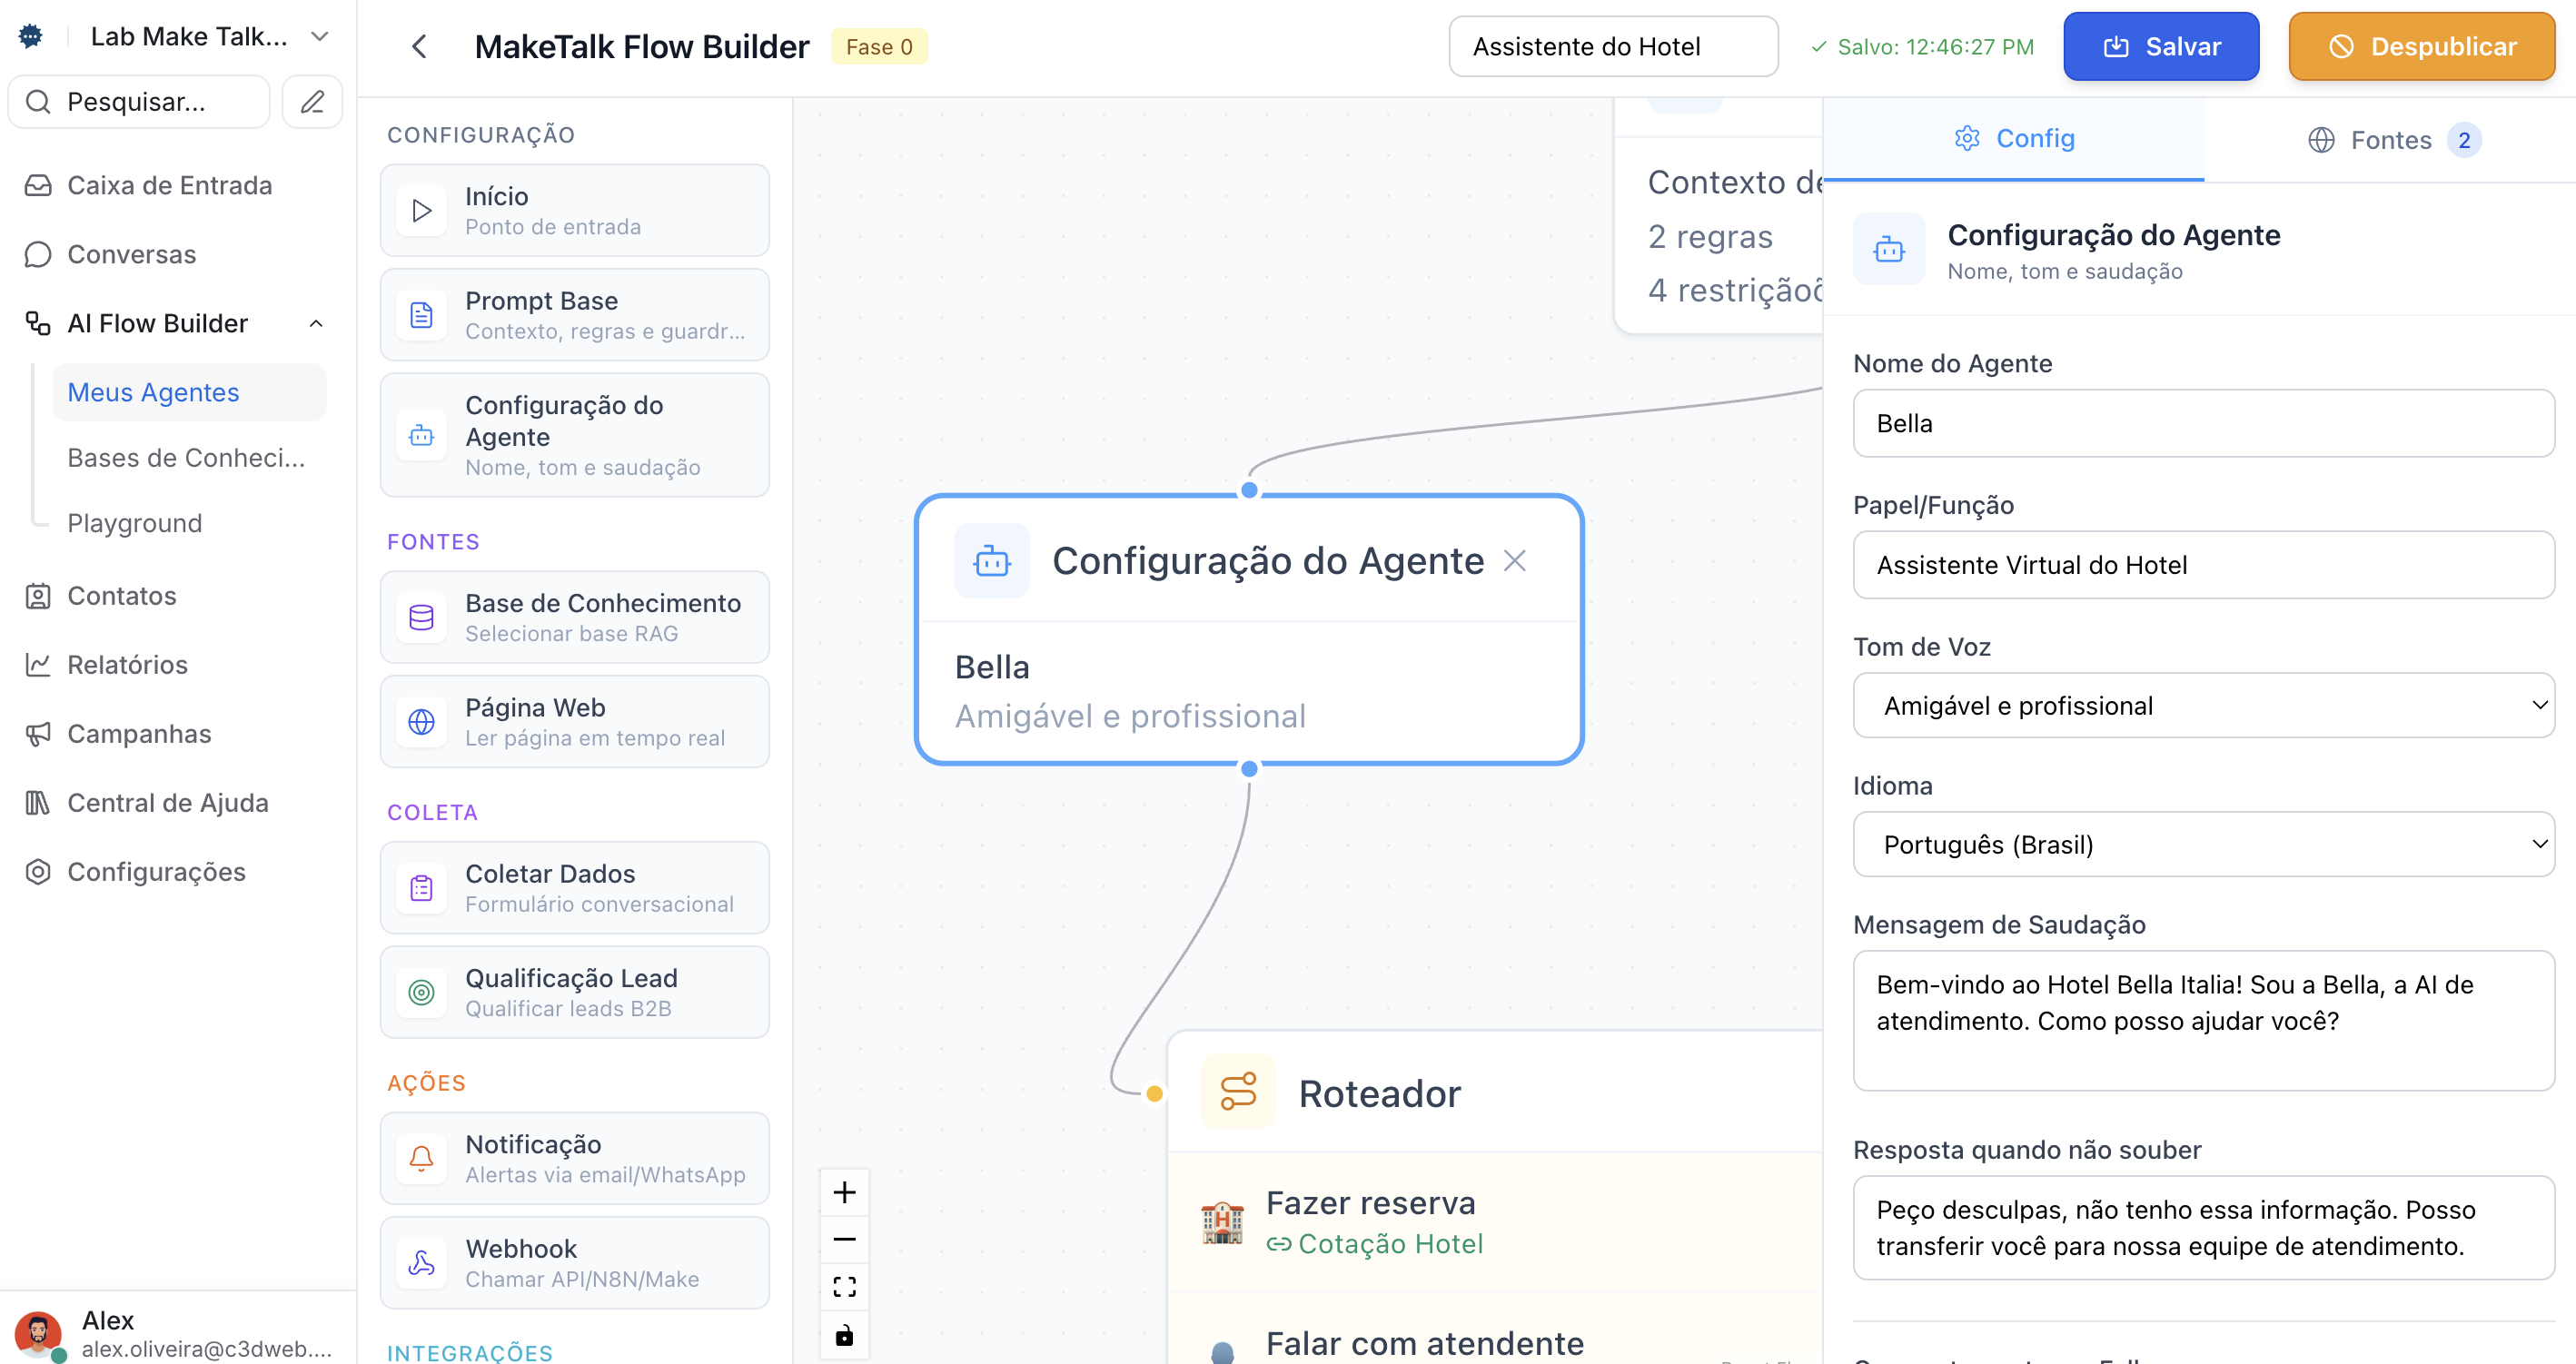Click the Campanhas megaphone icon

[38, 734]
